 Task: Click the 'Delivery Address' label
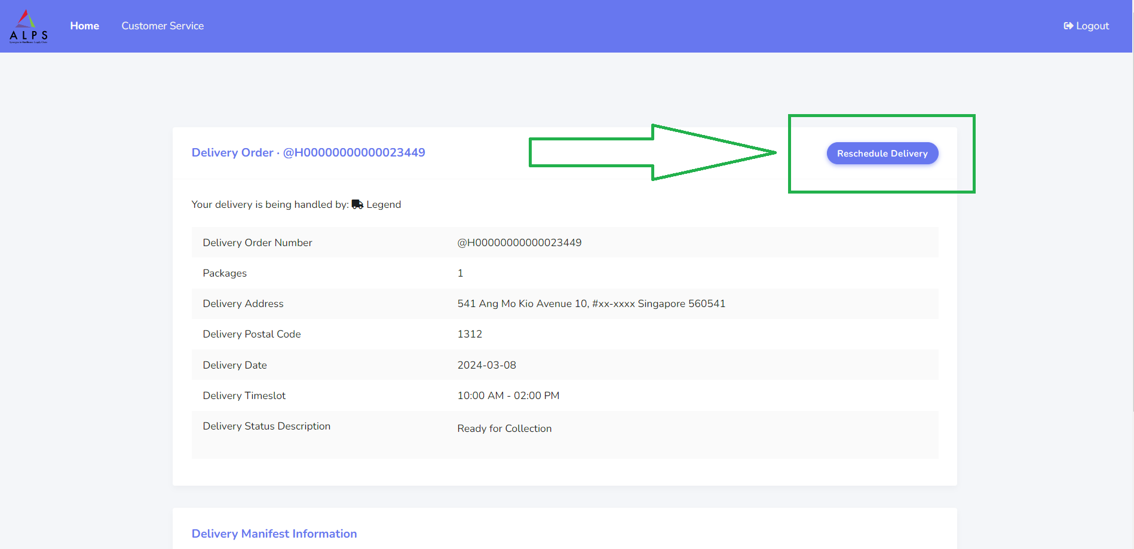click(243, 303)
